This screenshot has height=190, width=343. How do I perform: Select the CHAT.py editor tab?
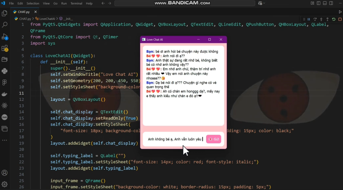[x=24, y=12]
